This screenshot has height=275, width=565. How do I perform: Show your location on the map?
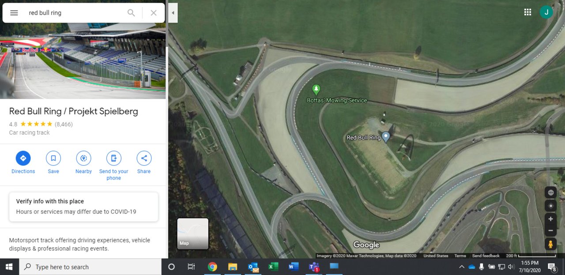tap(550, 206)
